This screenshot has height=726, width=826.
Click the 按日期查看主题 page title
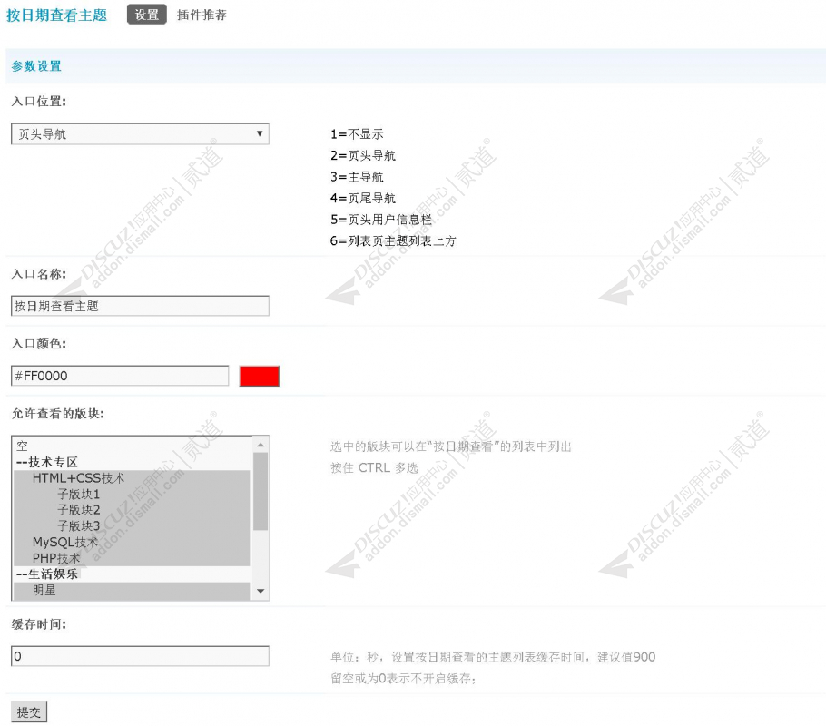click(x=56, y=15)
